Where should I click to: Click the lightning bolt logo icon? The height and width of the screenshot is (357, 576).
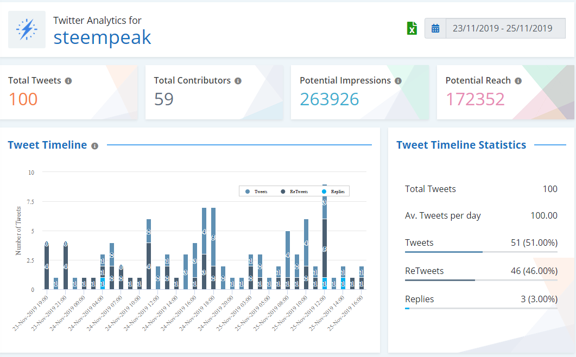(x=27, y=29)
